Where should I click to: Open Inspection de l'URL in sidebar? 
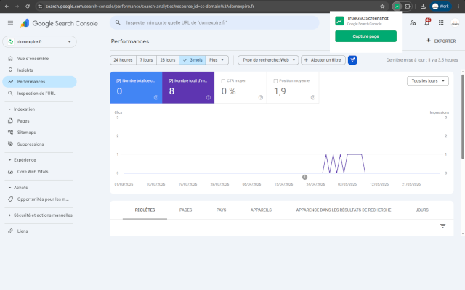pos(39,94)
